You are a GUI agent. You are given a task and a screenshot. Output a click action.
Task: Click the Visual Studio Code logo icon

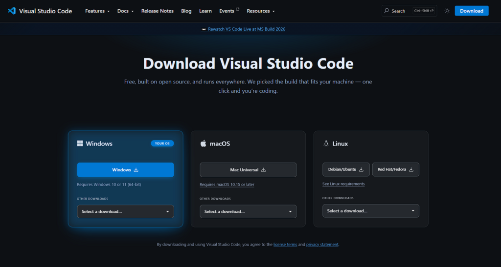coord(12,11)
